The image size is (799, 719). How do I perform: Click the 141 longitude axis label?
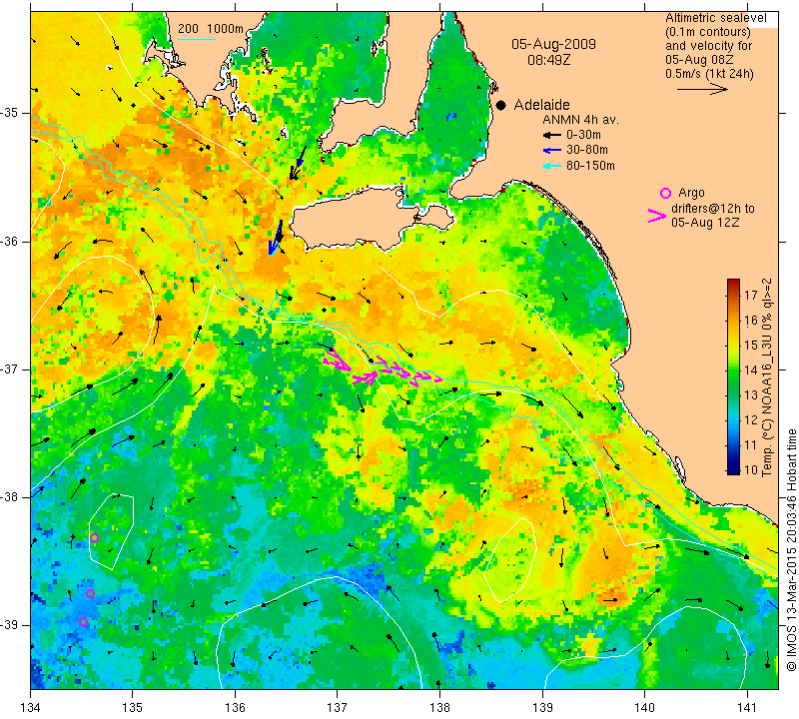[747, 707]
